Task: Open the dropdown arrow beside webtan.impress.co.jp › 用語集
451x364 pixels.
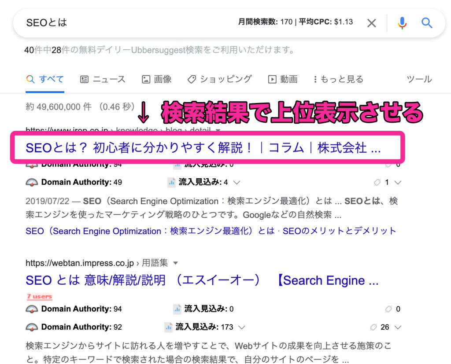Action: click(175, 263)
